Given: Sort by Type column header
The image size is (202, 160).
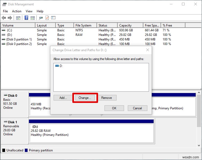Looking at the screenshot, I should (65, 25).
